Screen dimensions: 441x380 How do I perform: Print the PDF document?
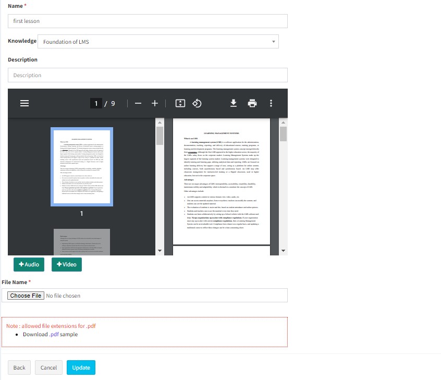tap(252, 103)
